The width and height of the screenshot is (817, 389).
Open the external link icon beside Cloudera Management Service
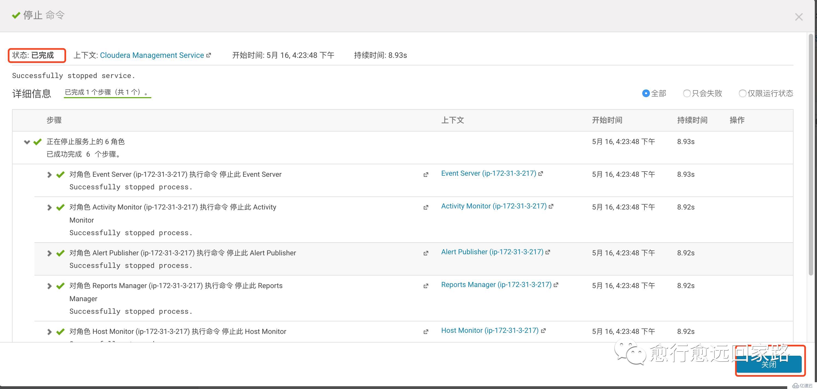click(x=208, y=55)
